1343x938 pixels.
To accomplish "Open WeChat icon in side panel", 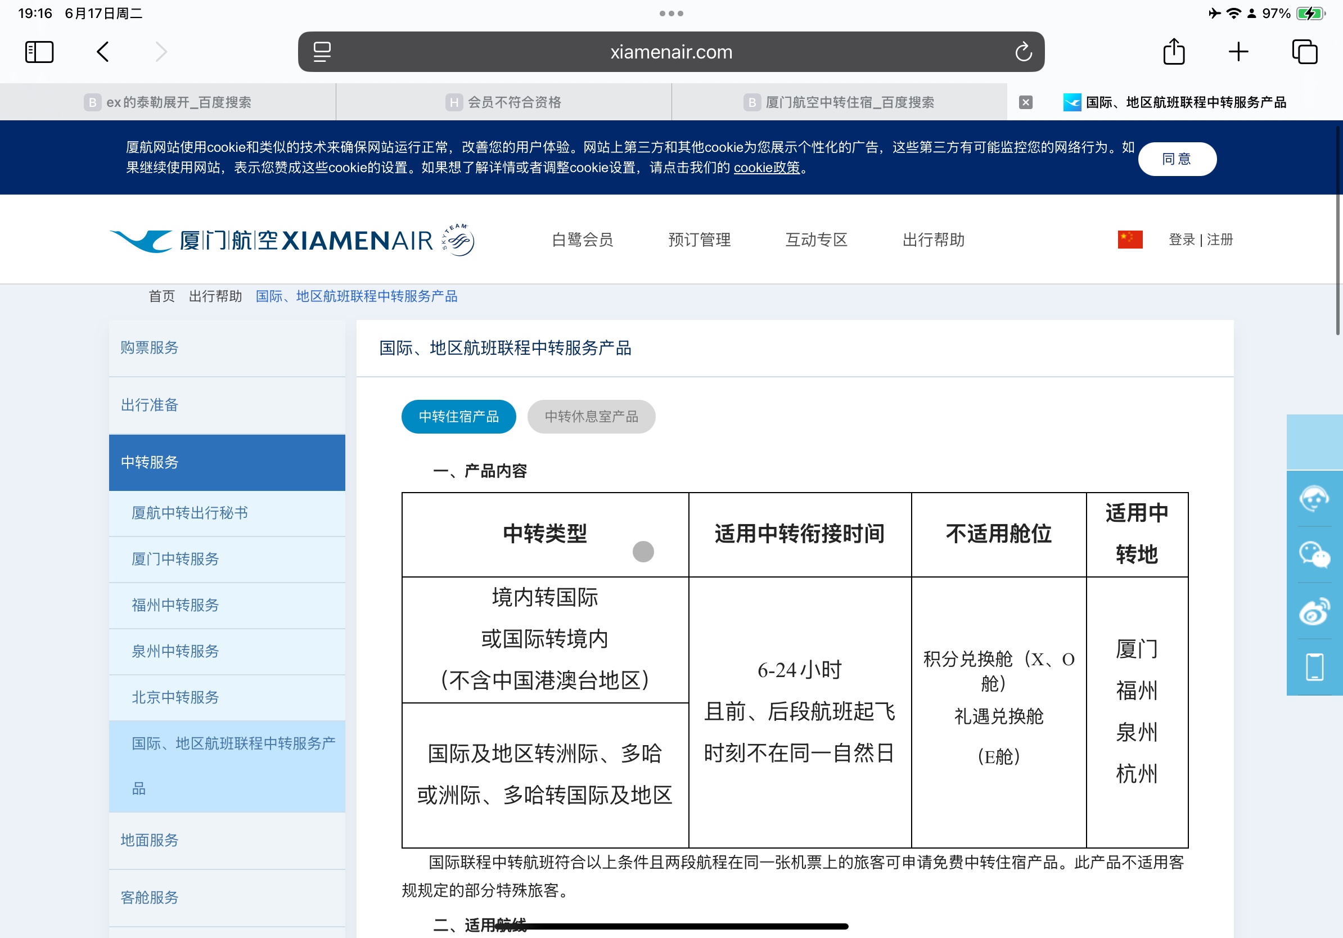I will (1314, 554).
